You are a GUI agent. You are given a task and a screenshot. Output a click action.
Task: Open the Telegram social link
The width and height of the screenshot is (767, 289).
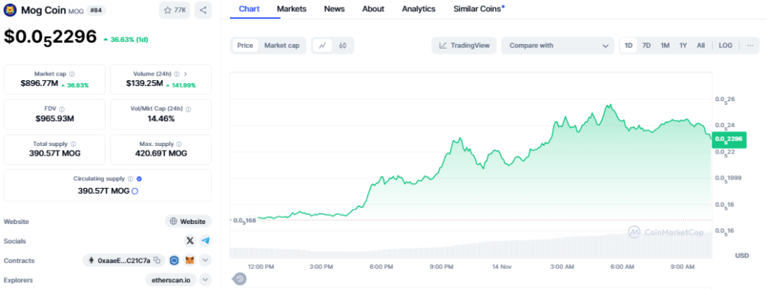tap(205, 241)
